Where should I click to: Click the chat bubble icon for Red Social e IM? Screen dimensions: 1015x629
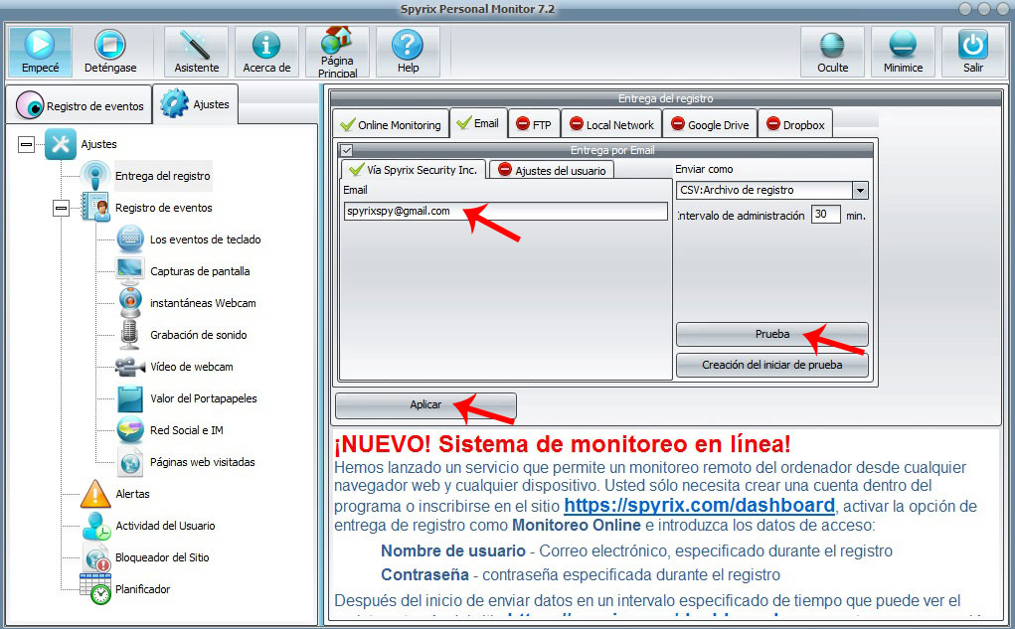(130, 429)
